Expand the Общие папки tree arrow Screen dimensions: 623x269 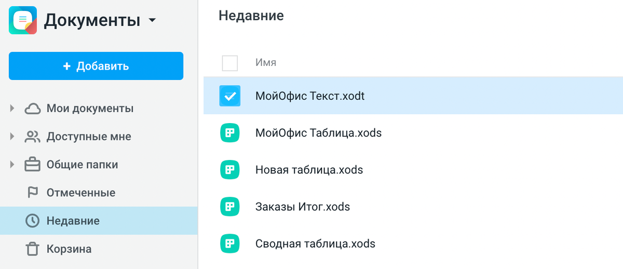point(12,165)
